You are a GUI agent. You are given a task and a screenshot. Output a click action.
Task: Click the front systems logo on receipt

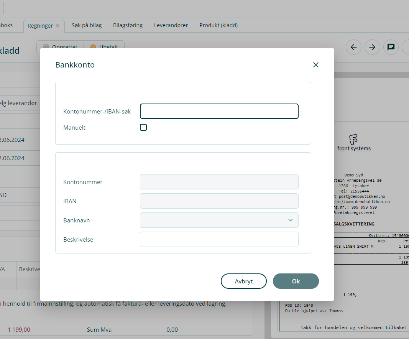[x=353, y=143]
